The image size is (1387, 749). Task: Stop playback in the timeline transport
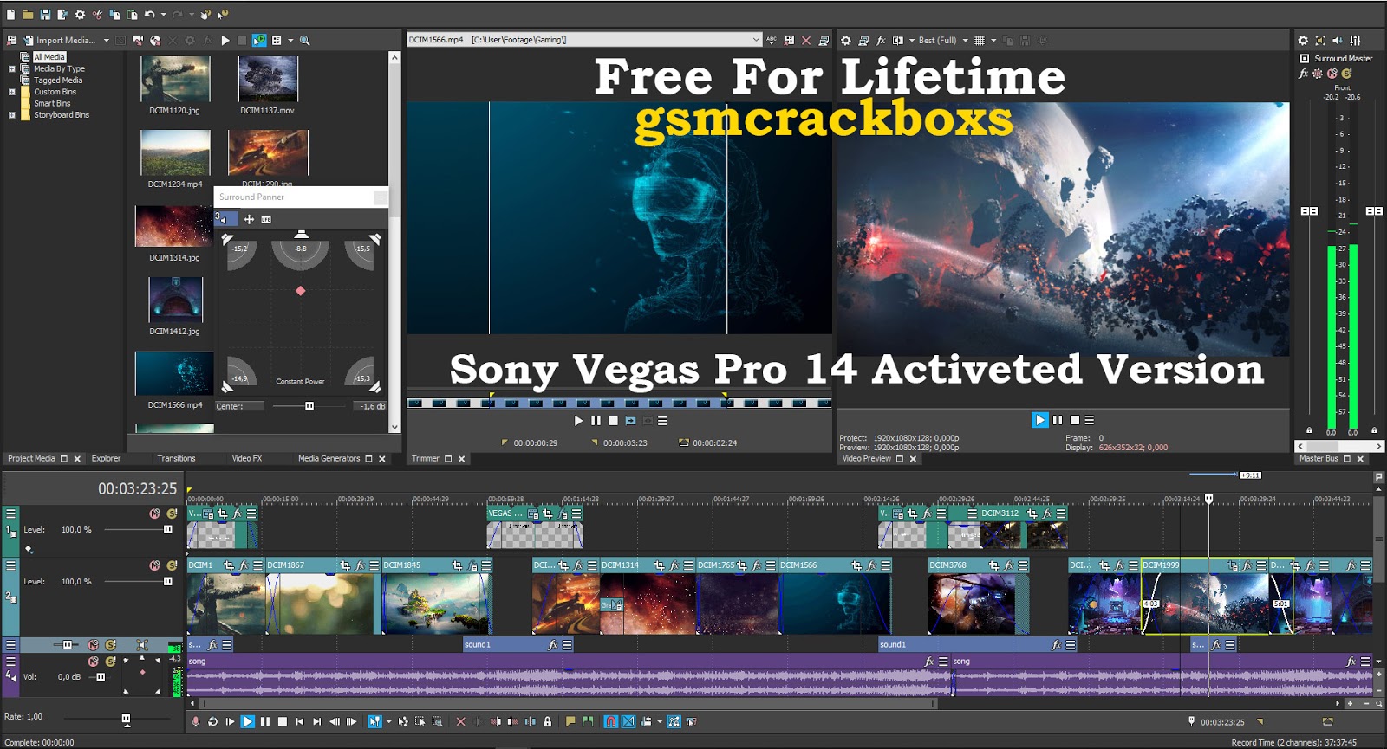[283, 721]
